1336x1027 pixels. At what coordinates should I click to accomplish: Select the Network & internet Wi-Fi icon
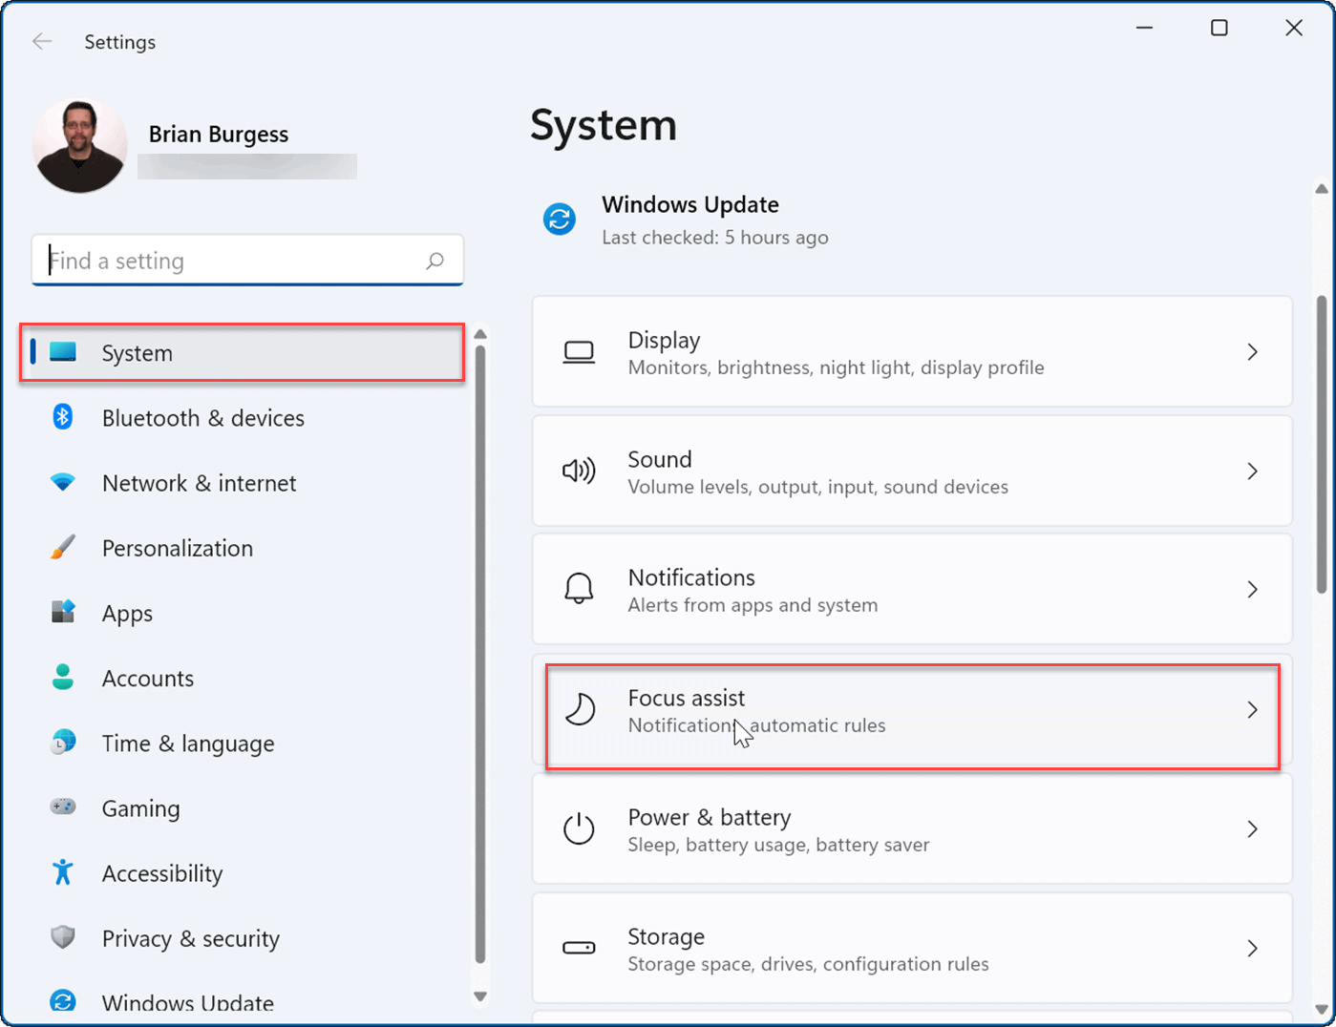62,482
